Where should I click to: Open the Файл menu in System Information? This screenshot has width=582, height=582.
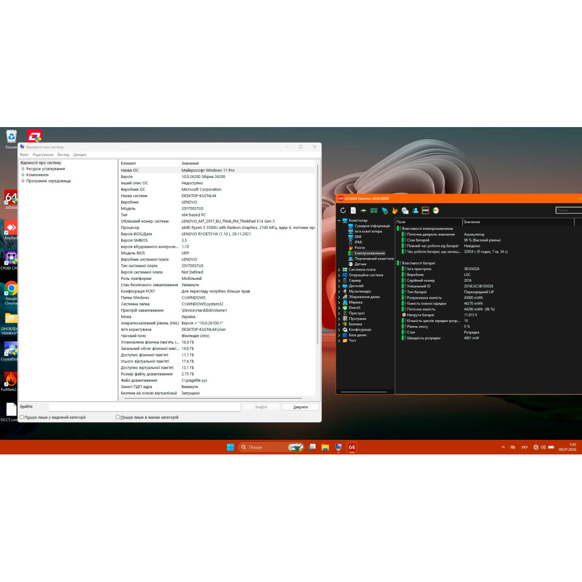click(x=24, y=155)
